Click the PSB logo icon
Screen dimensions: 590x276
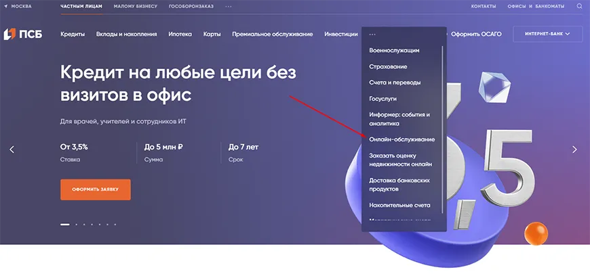[9, 34]
